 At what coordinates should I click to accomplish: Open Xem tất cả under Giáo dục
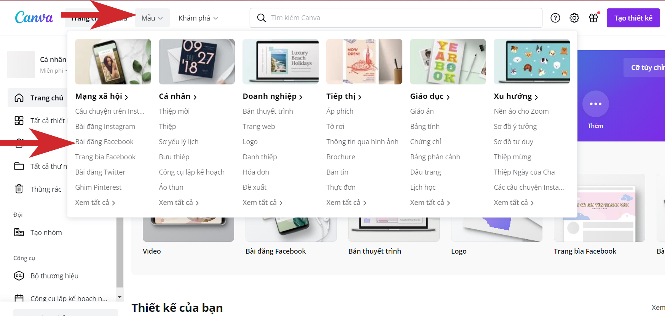click(x=430, y=203)
